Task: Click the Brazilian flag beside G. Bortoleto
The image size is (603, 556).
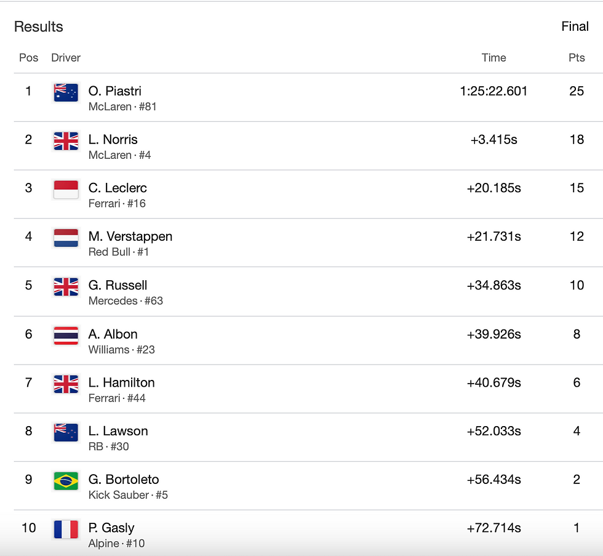Action: (66, 481)
